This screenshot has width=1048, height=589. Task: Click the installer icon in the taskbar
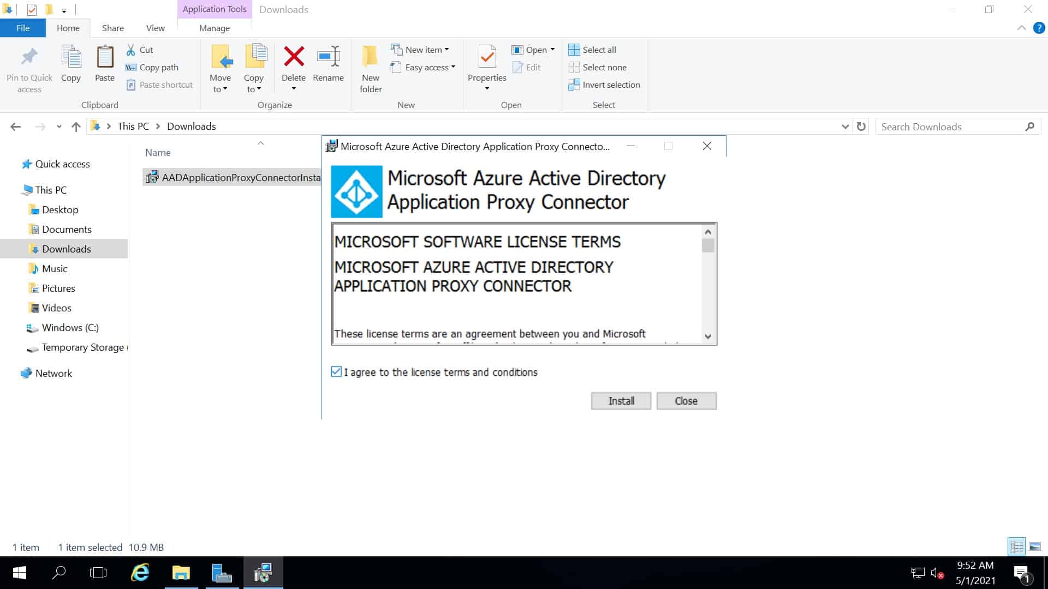[263, 573]
